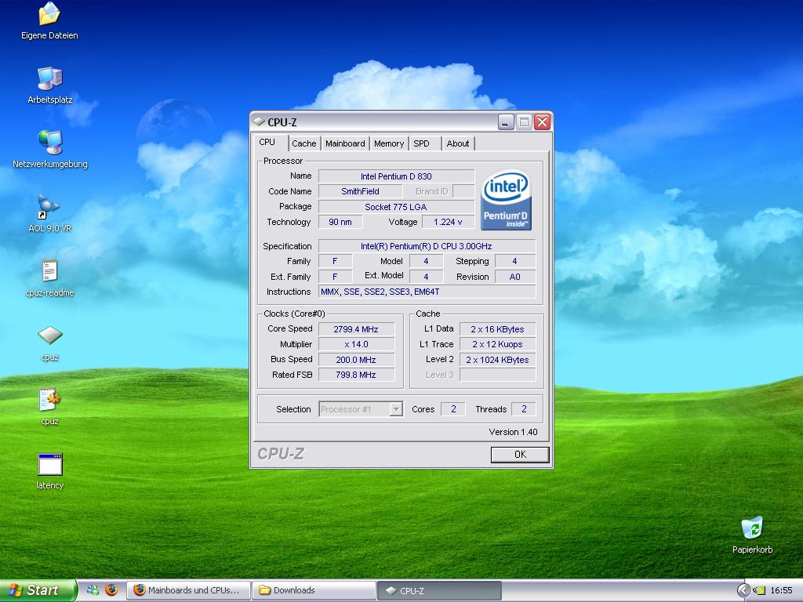
Task: Click Intel Pentium D logo
Action: pyautogui.click(x=506, y=200)
